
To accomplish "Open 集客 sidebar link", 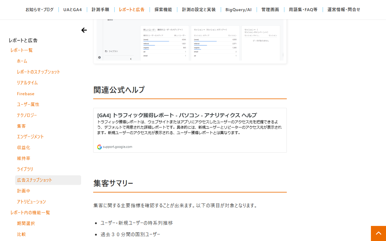I will pos(21,126).
